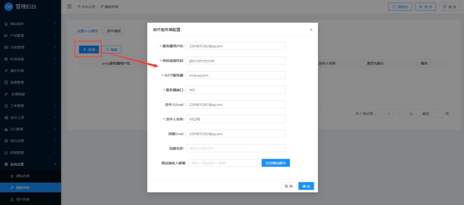Close the 邮件服务器配置 dialog with X
The image size is (464, 205).
311,30
